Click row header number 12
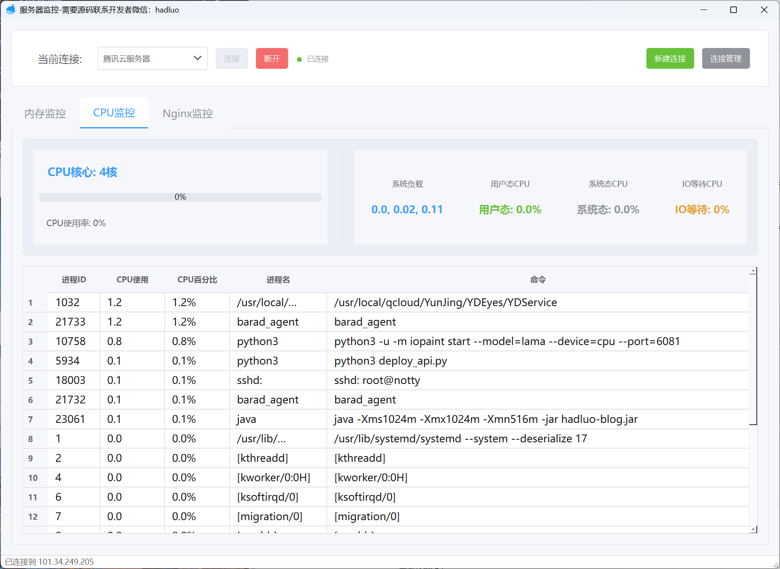Viewport: 780px width, 569px height. click(35, 516)
